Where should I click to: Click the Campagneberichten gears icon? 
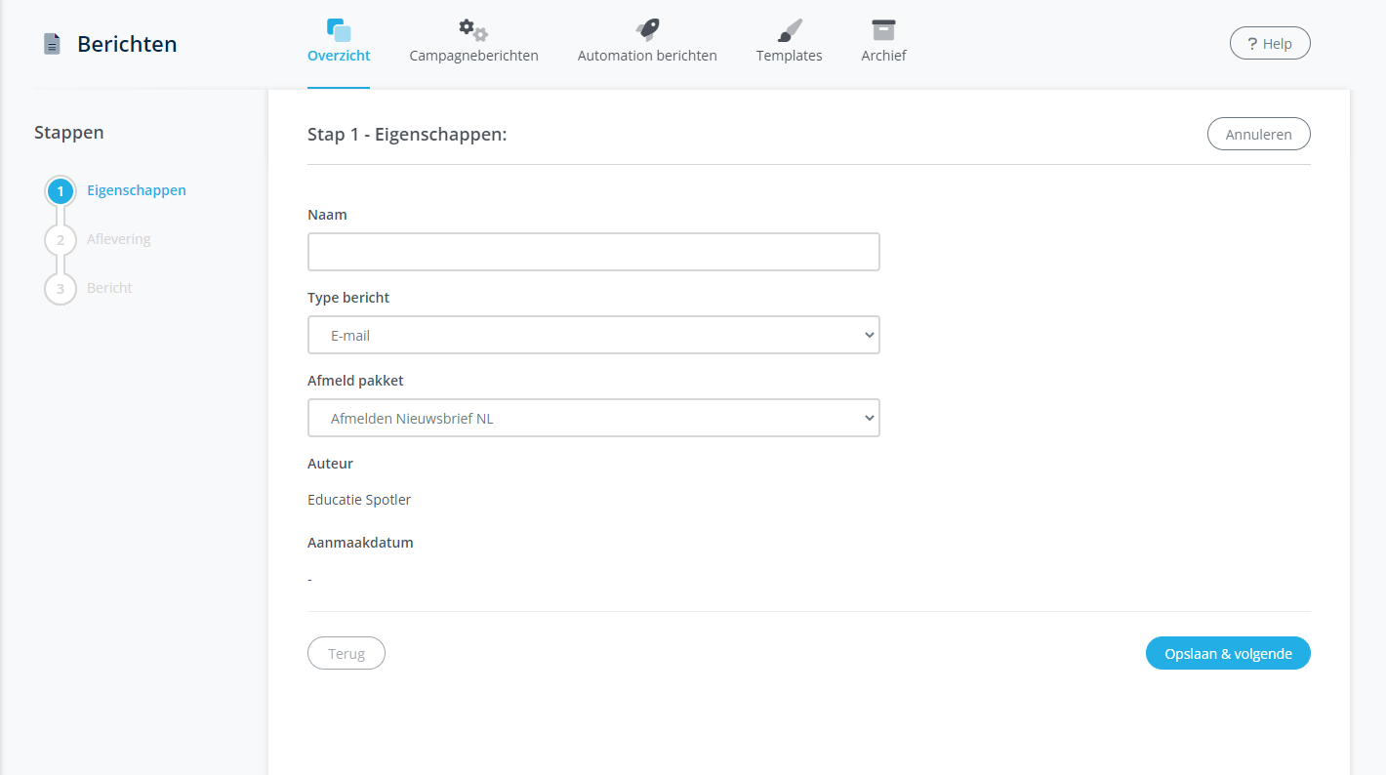(x=473, y=30)
